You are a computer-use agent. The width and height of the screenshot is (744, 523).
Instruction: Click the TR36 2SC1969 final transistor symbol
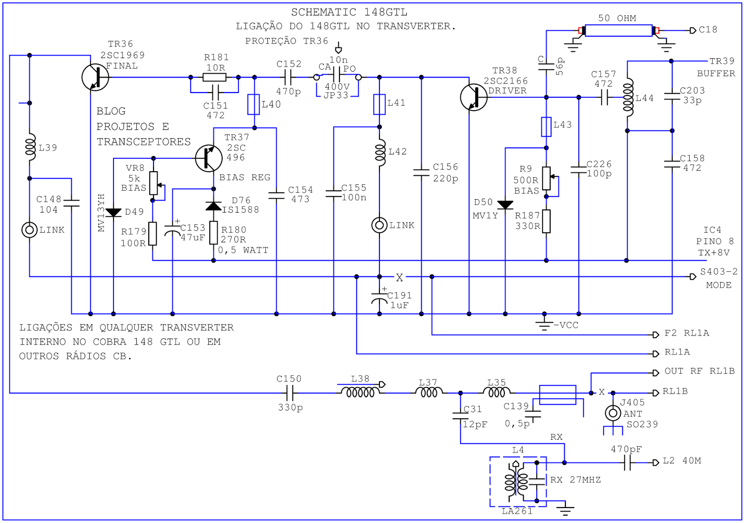click(x=95, y=77)
